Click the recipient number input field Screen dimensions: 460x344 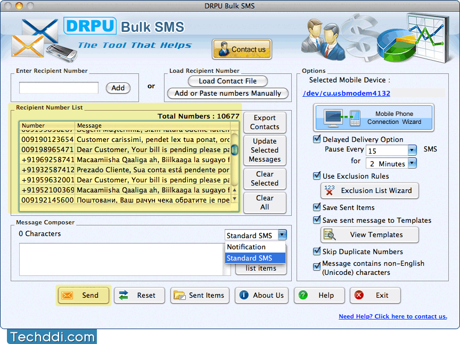[x=59, y=88]
